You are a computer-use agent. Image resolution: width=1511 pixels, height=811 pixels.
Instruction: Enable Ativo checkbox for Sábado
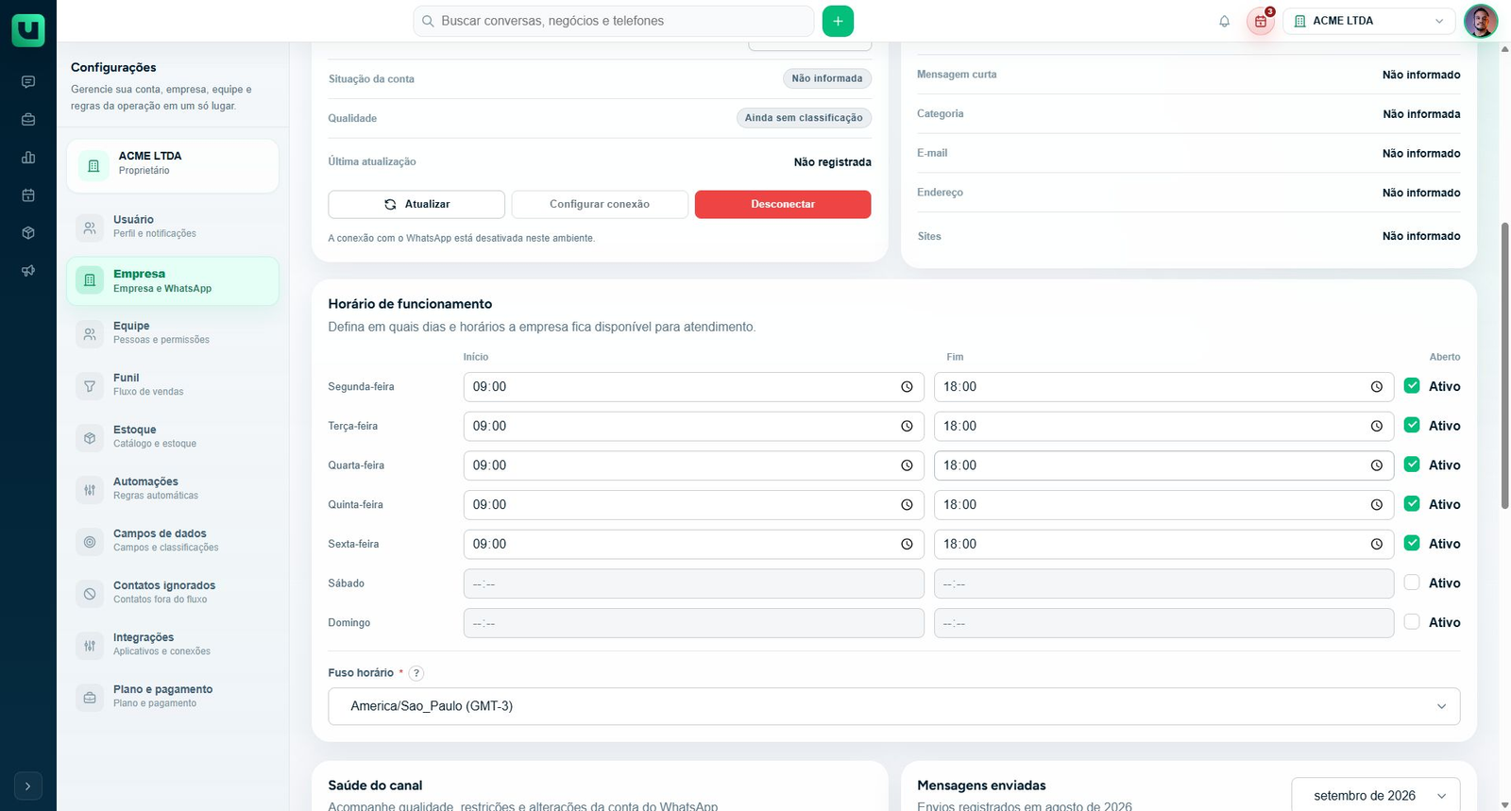[x=1412, y=583]
